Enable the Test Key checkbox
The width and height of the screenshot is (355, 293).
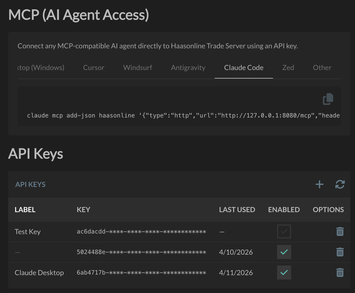coord(284,231)
